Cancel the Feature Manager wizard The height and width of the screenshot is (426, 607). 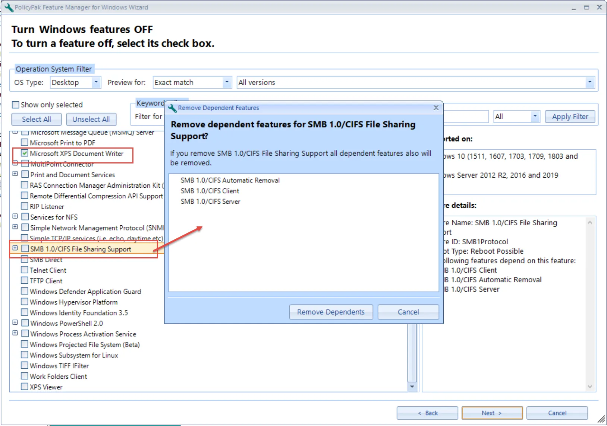pyautogui.click(x=557, y=413)
